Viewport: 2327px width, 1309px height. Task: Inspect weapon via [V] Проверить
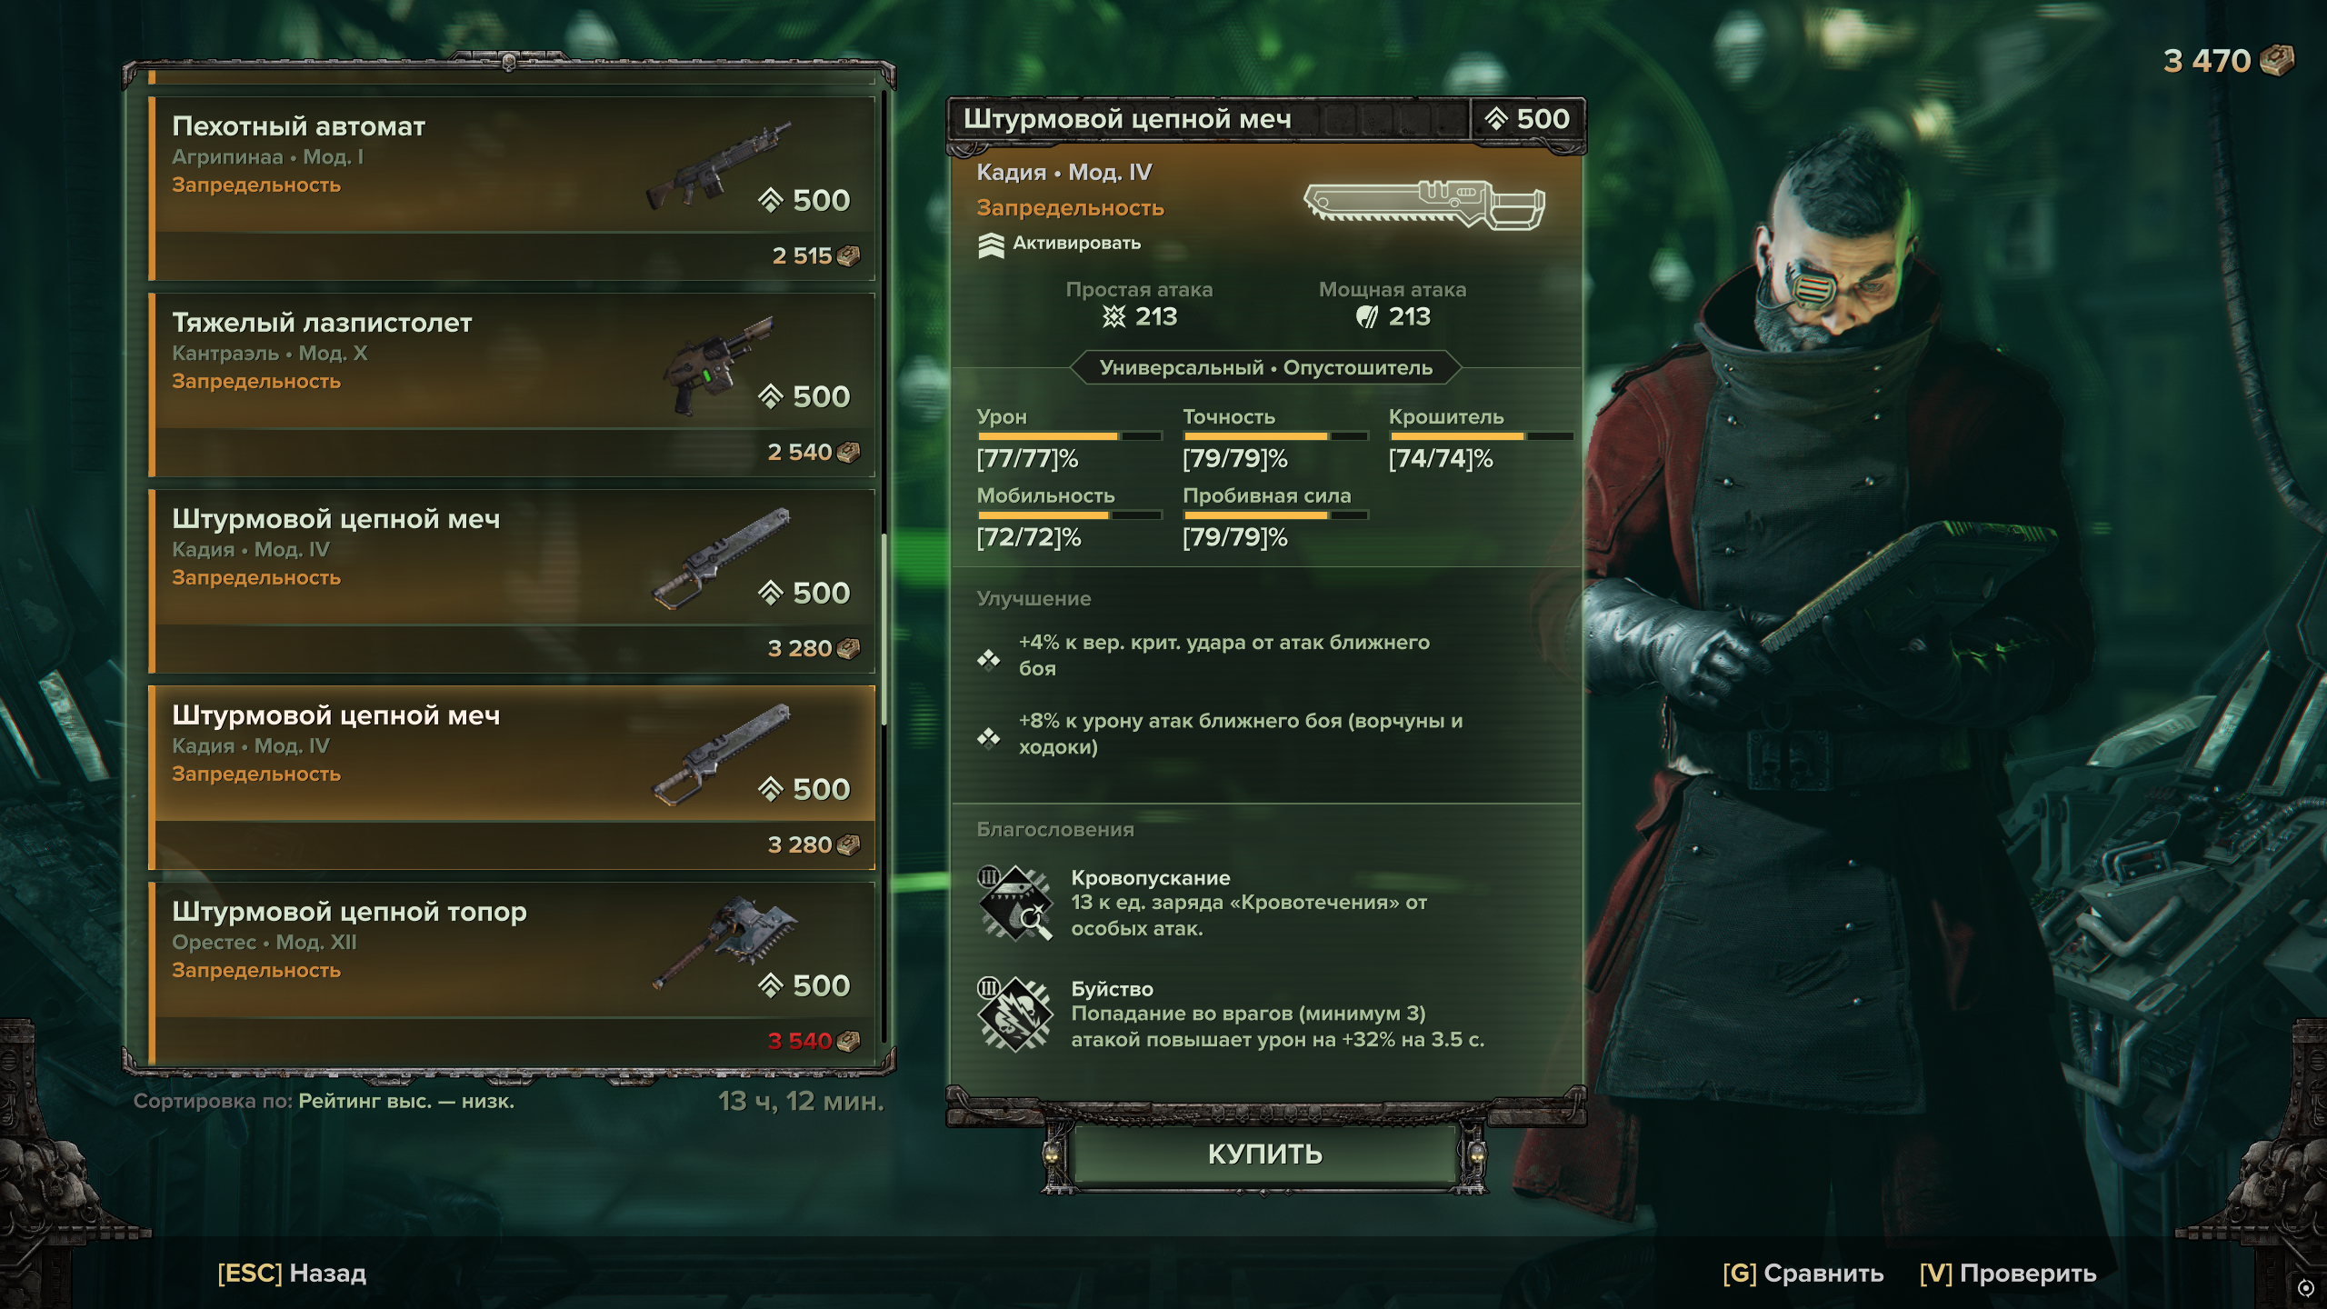[2008, 1273]
